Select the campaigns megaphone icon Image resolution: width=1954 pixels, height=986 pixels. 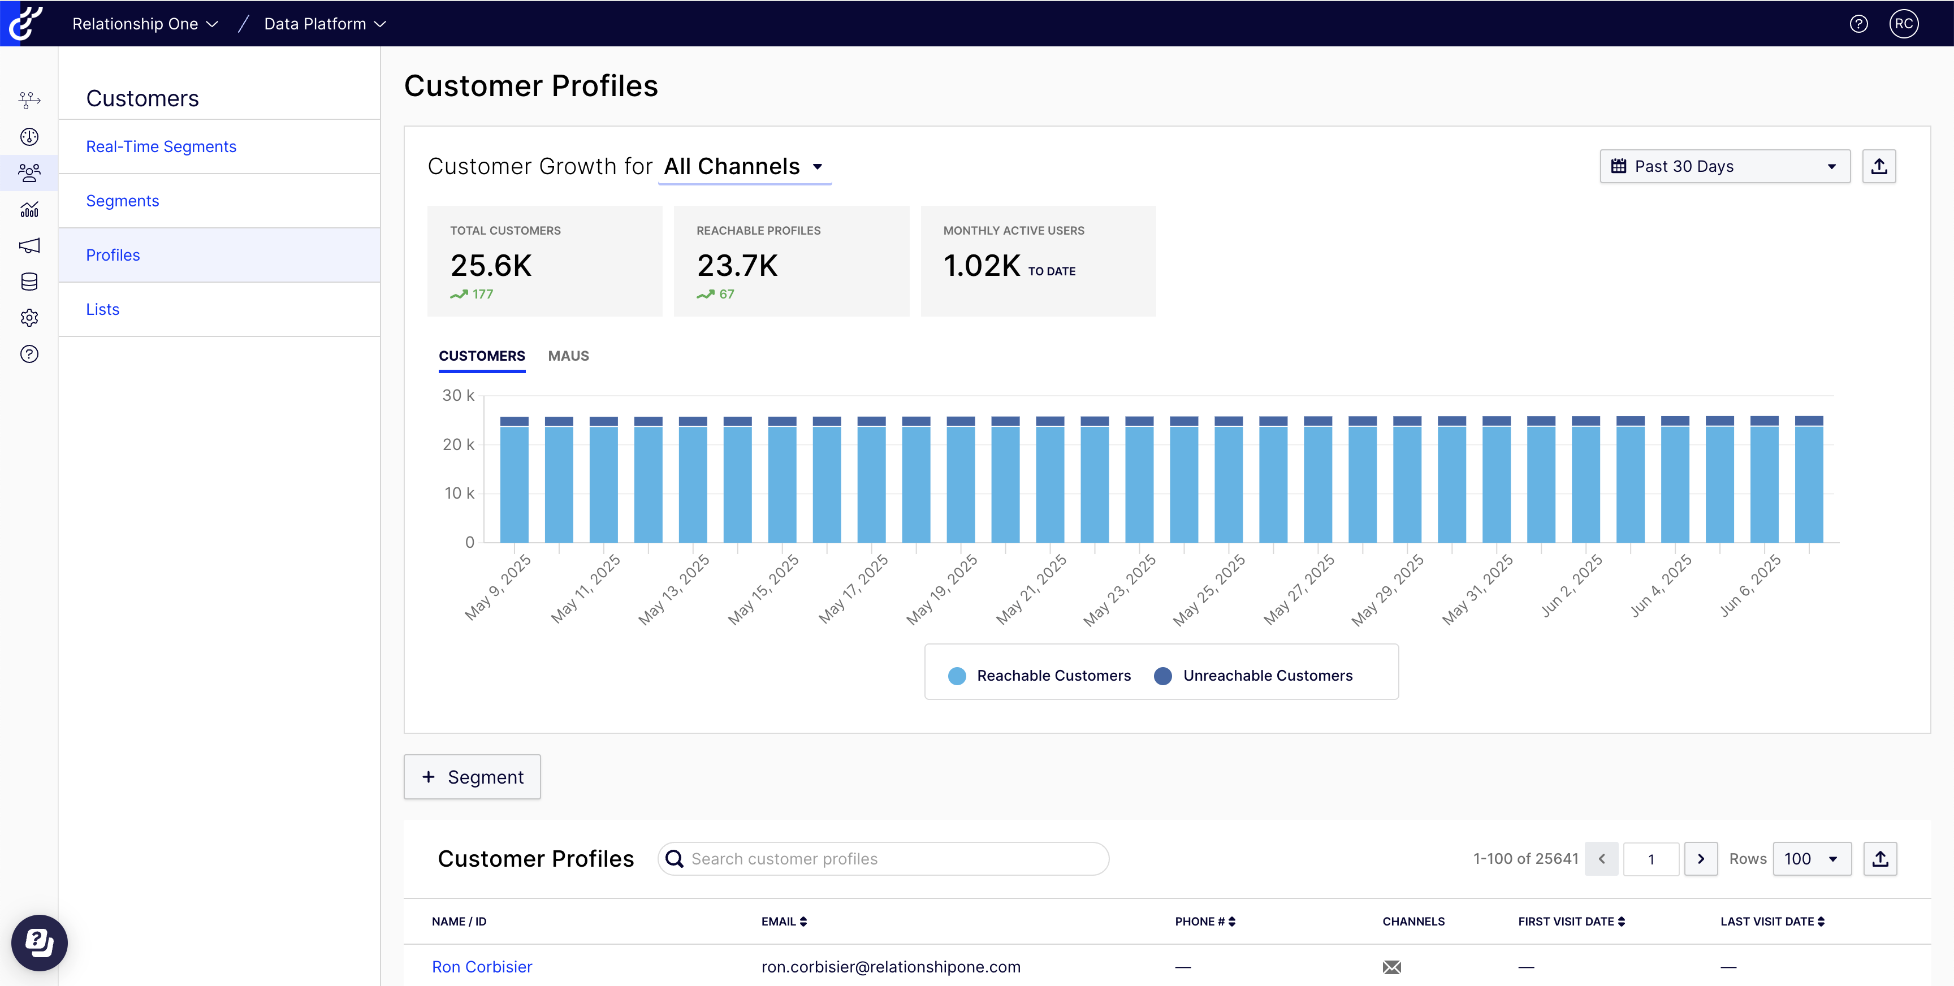point(28,245)
